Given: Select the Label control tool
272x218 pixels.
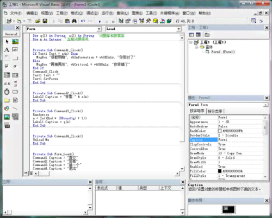Looking at the screenshot, I should (x=7, y=50).
